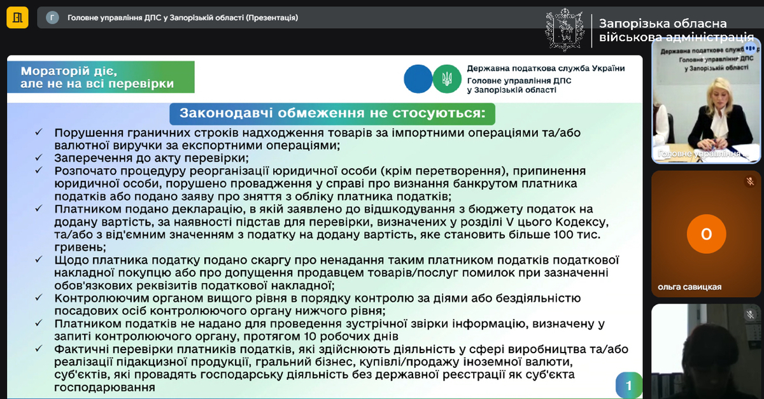Click the checkmark beside 'Заперечення до акту перевірки'
The height and width of the screenshot is (399, 764).
[x=39, y=158]
